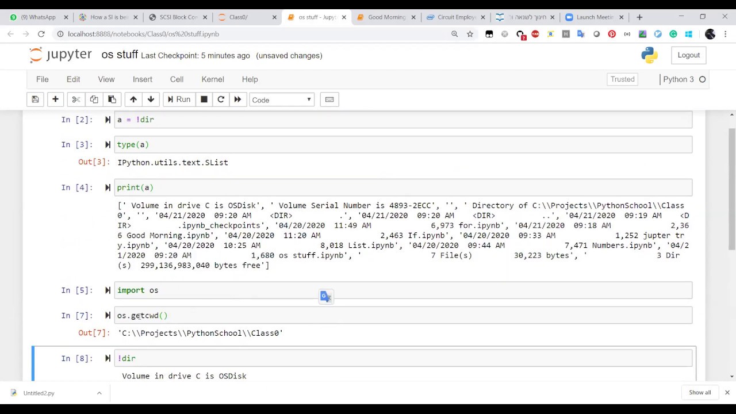736x414 pixels.
Task: Click into the !dir code cell
Action: (x=403, y=358)
